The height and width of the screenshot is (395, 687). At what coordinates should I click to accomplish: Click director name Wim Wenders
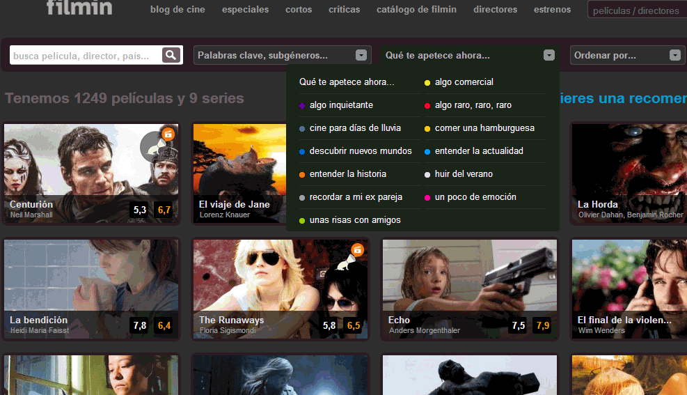[x=601, y=330]
